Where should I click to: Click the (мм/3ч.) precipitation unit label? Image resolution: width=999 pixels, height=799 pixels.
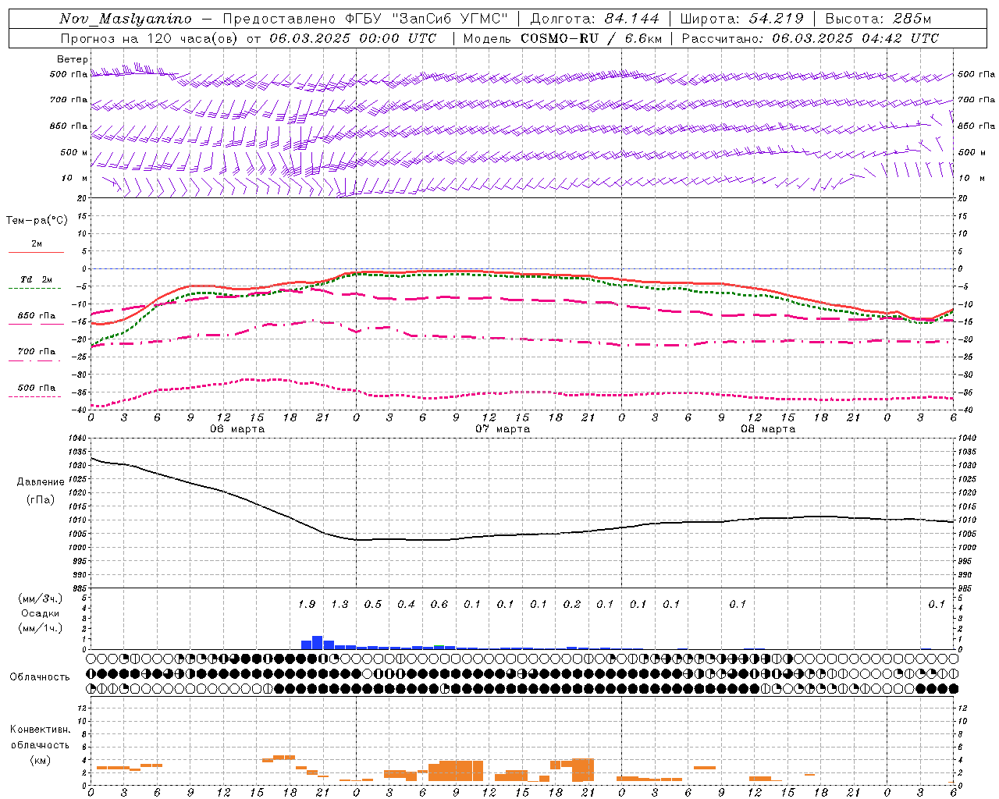[41, 598]
